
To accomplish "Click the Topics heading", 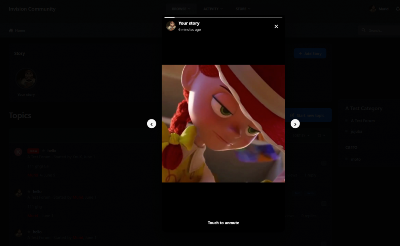I will tap(20, 115).
